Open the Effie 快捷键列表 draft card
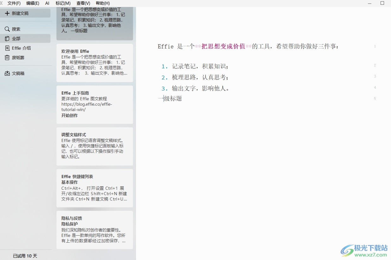 click(95, 188)
